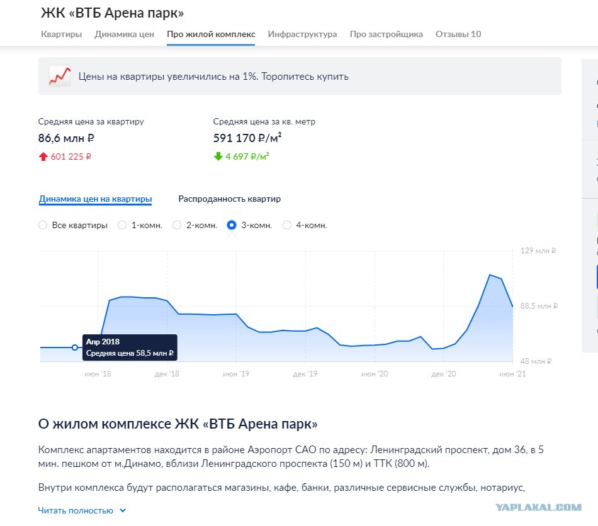Choose the 4-комн. radio option

(287, 225)
